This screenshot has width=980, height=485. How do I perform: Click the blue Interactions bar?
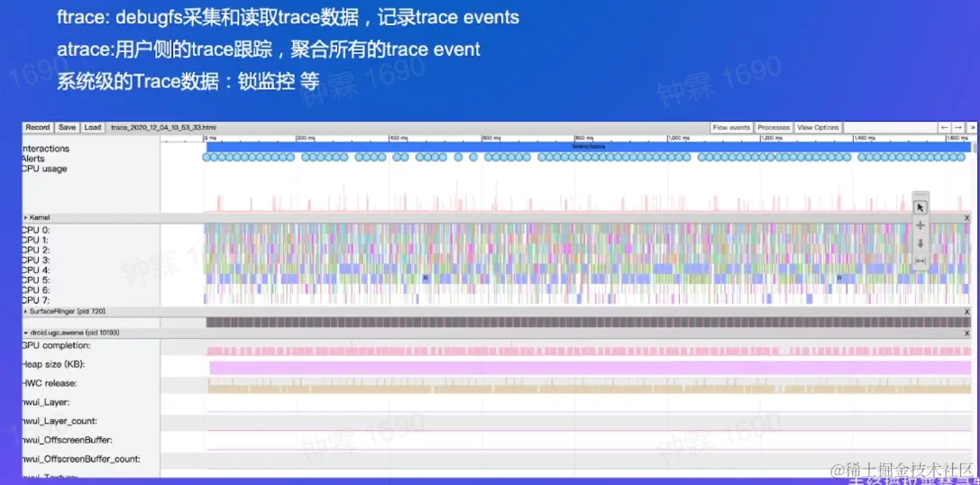tap(589, 146)
